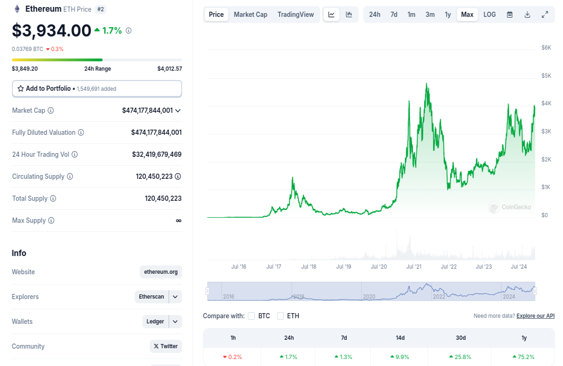
Task: Switch to line chart view icon
Action: (331, 15)
